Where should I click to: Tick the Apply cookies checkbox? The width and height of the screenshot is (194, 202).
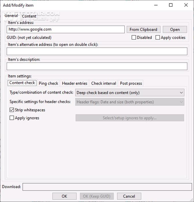[158, 38]
